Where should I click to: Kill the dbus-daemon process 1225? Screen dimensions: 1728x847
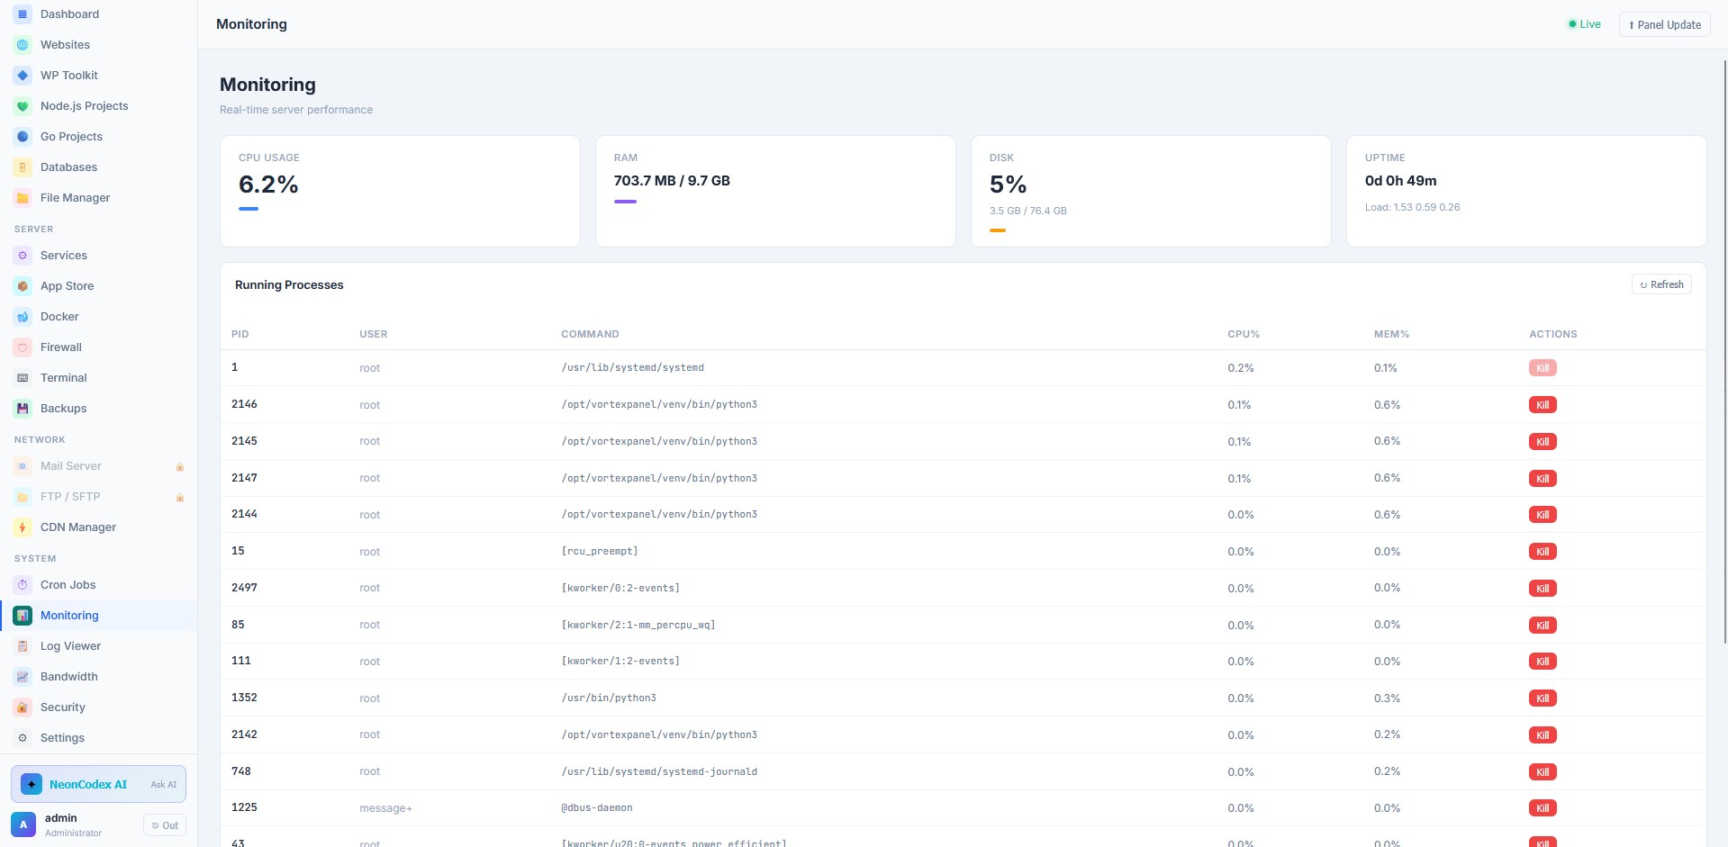tap(1543, 808)
